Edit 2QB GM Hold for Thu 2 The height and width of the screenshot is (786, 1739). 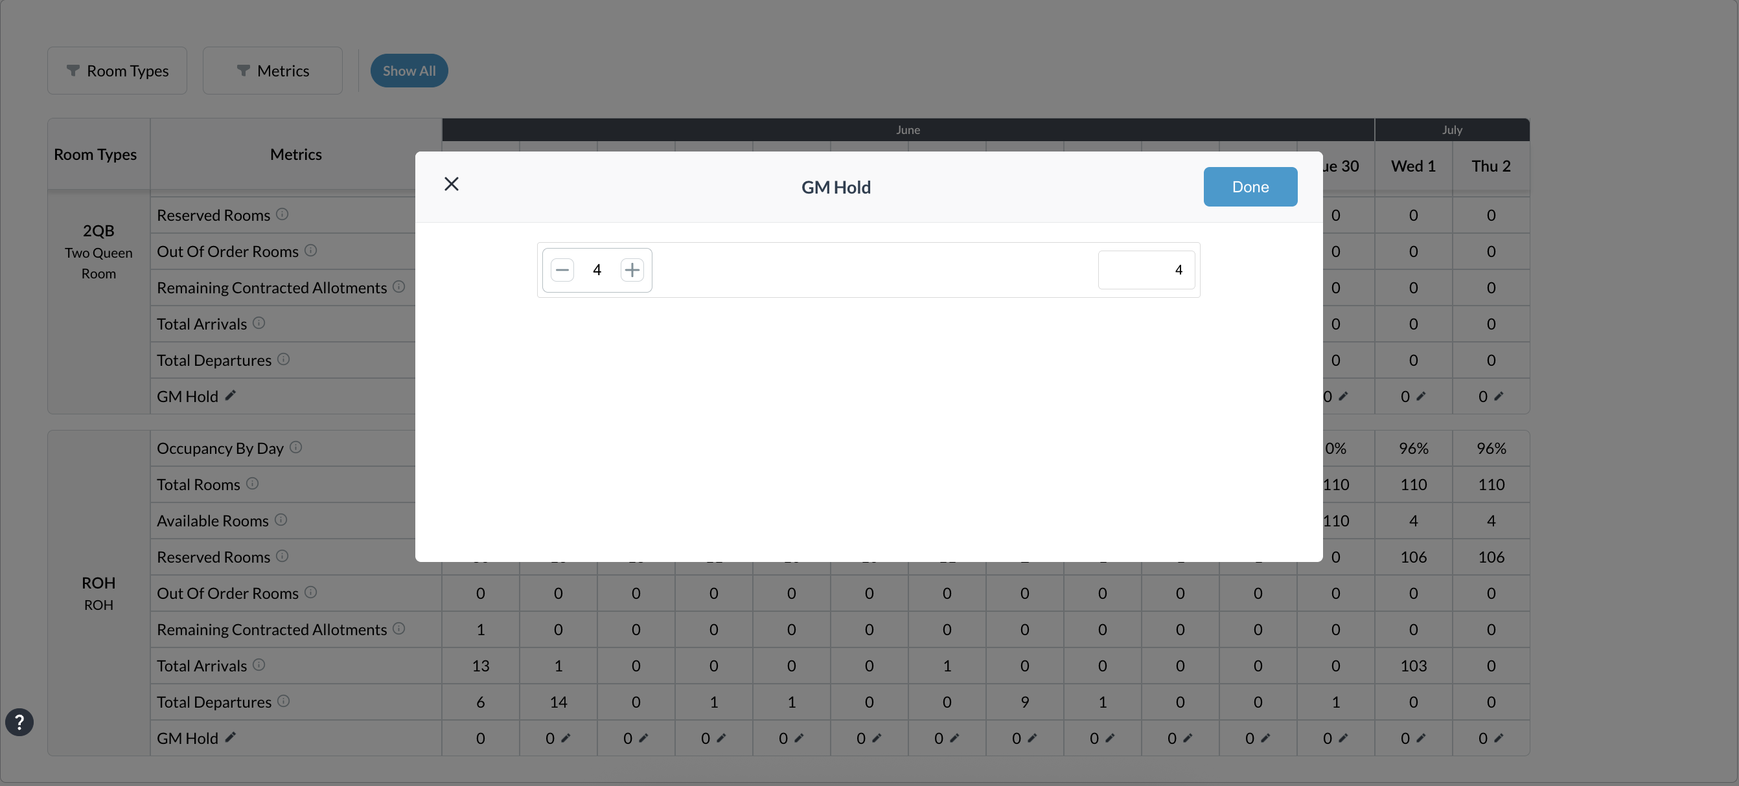tap(1499, 396)
